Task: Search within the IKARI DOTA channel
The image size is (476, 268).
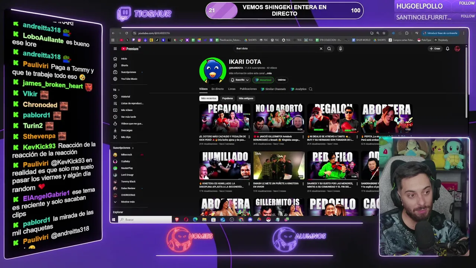Action: [311, 89]
